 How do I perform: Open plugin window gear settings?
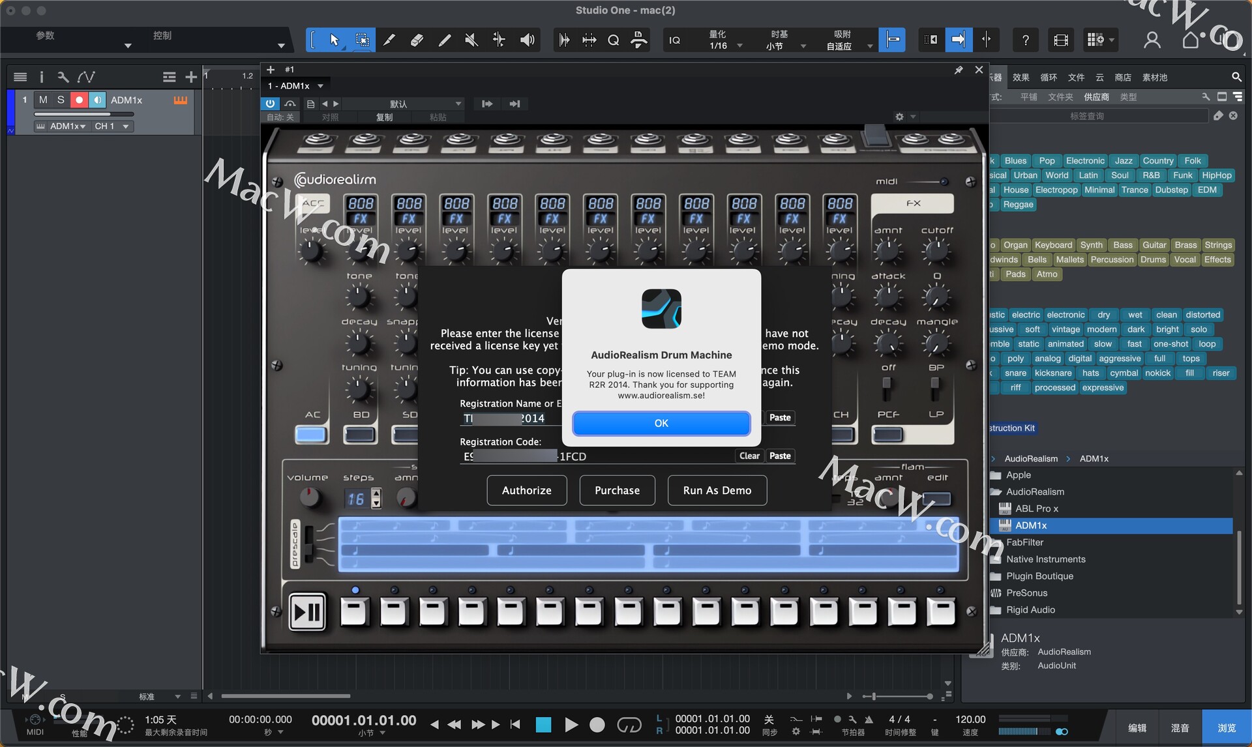pyautogui.click(x=900, y=117)
